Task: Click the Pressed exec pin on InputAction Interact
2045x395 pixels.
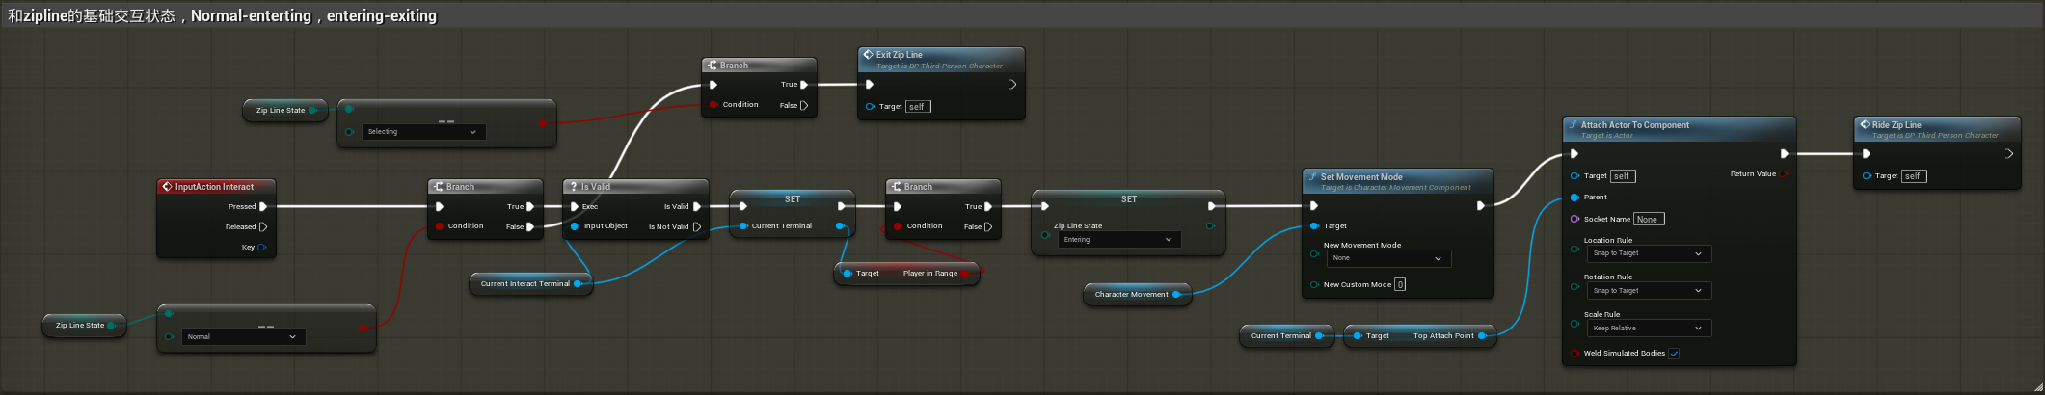Action: point(262,206)
